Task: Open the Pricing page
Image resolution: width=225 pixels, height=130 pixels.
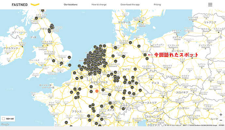Action: [x=157, y=5]
